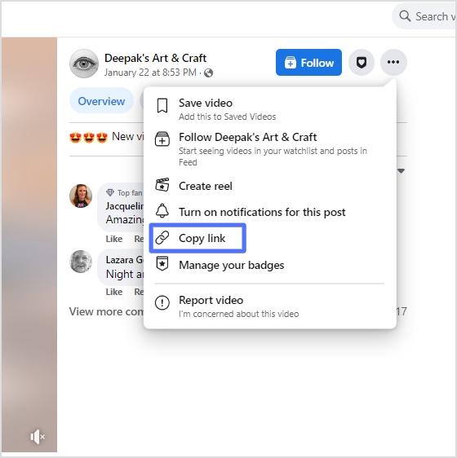The width and height of the screenshot is (457, 458).
Task: Click the chain link icon
Action: click(x=162, y=238)
